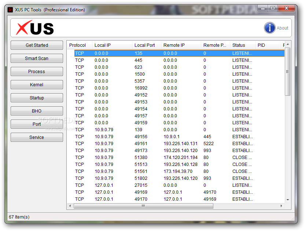
Task: Click remote IP 174.120.201.194
Action: coord(180,158)
